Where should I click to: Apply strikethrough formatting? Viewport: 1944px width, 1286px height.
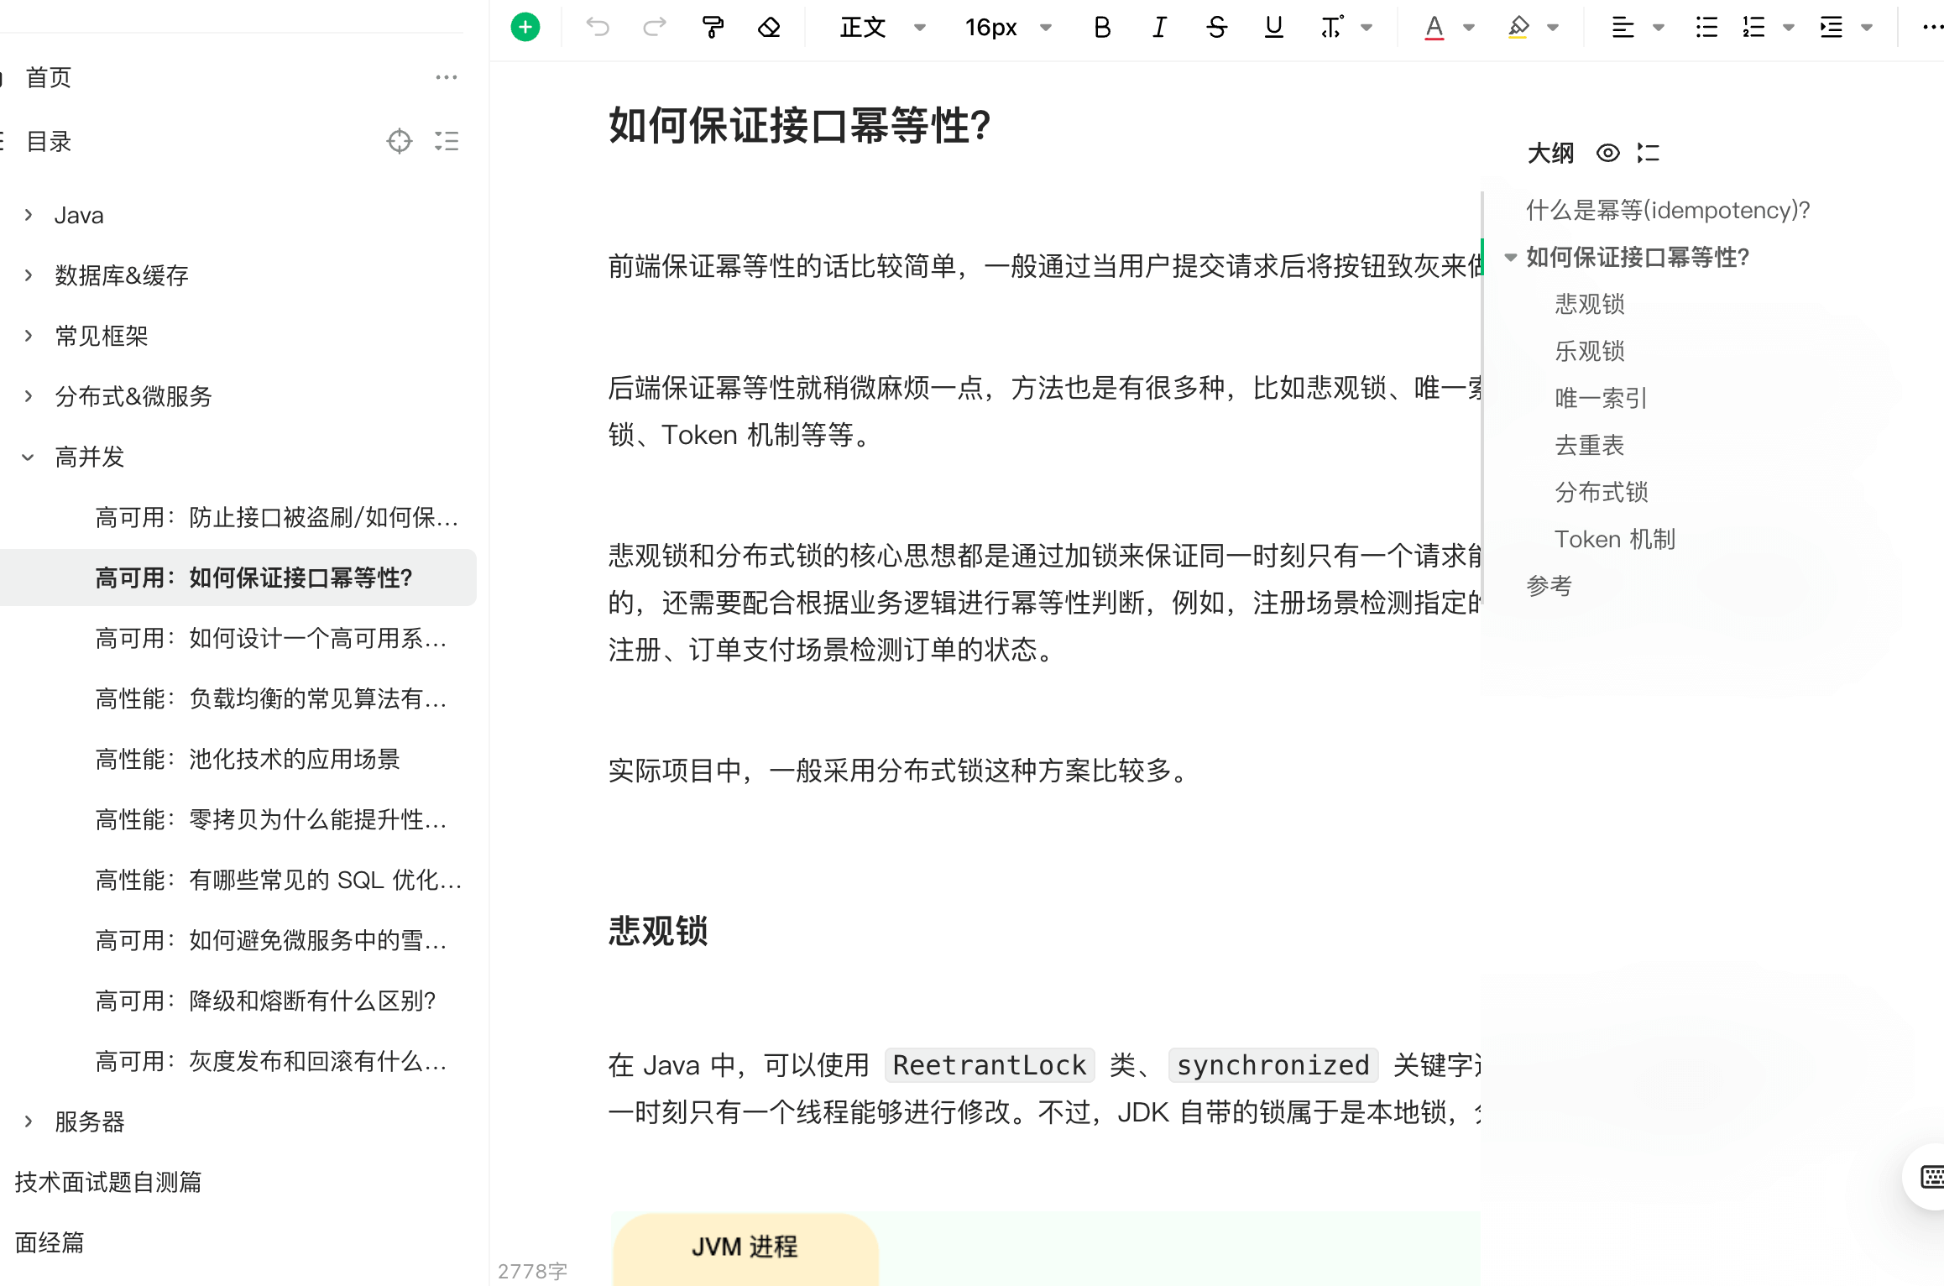point(1216,28)
